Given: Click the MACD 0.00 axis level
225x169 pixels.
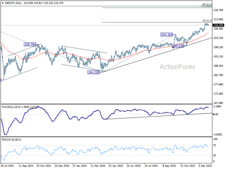Looking at the screenshot, I should tap(216, 114).
